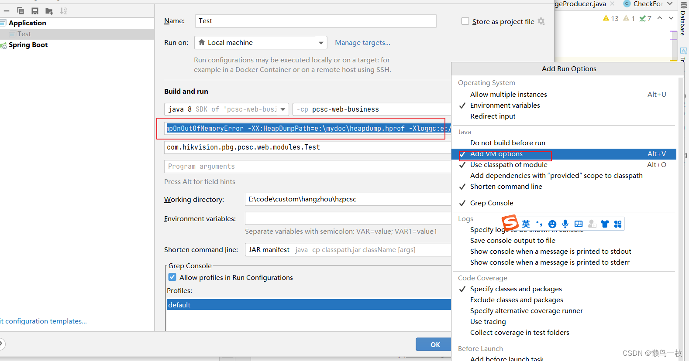Click the Name field containing Test
689x361 pixels.
tap(315, 21)
